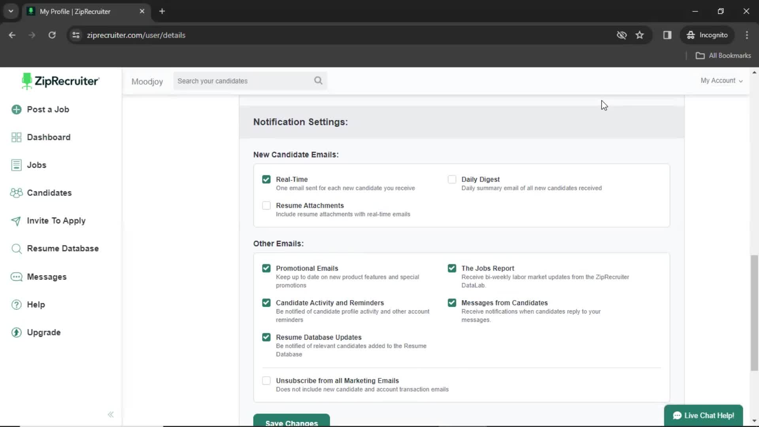Open the Candidates section
Screen dimensions: 759x427
pyautogui.click(x=49, y=193)
